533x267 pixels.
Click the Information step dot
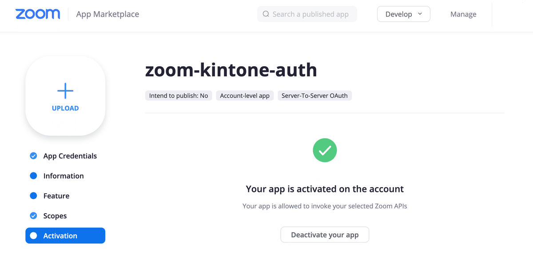pyautogui.click(x=33, y=176)
